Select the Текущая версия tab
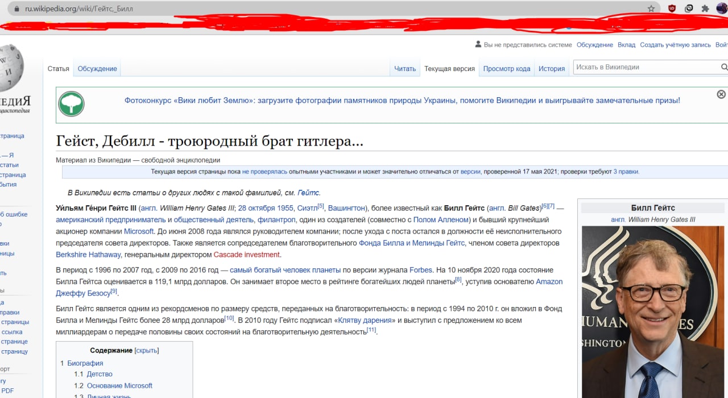 [449, 69]
